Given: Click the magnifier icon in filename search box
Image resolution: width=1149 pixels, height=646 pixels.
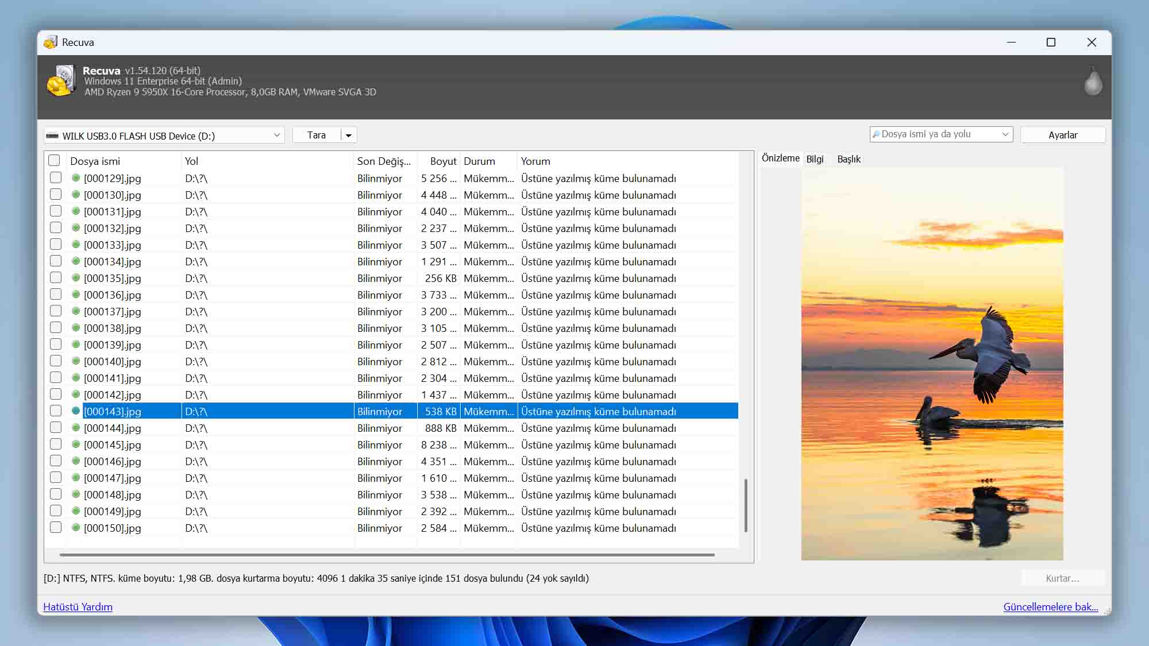Looking at the screenshot, I should point(876,134).
